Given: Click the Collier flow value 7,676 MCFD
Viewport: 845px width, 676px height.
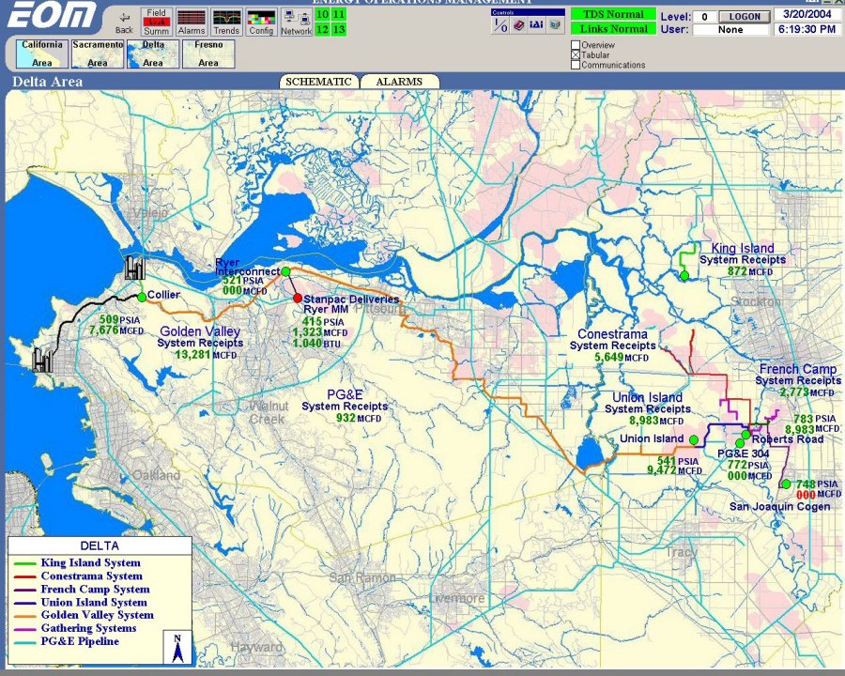Looking at the screenshot, I should [x=116, y=330].
